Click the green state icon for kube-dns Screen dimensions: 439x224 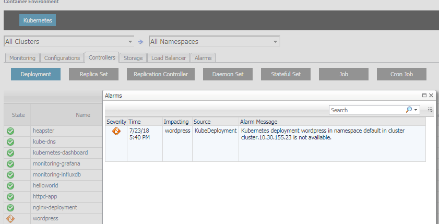[x=10, y=142]
